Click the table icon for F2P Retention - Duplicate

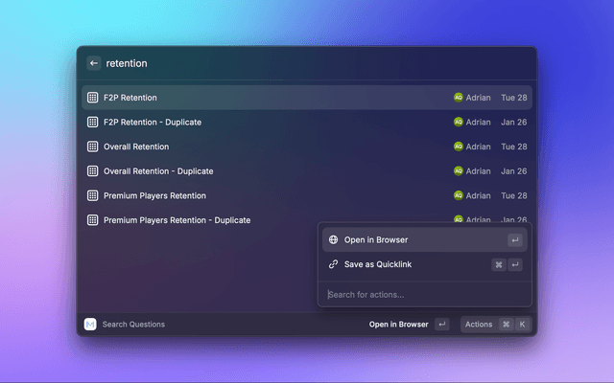tap(93, 123)
